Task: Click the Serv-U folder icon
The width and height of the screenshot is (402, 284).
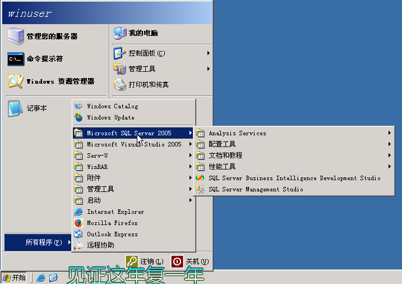Action: tap(78, 155)
